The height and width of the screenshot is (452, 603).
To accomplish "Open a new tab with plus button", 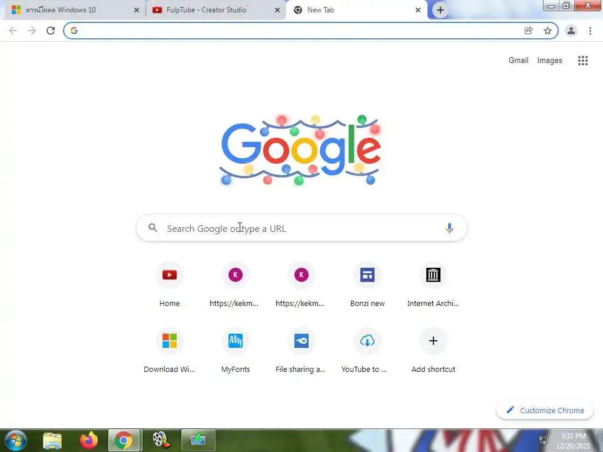I will coord(440,10).
